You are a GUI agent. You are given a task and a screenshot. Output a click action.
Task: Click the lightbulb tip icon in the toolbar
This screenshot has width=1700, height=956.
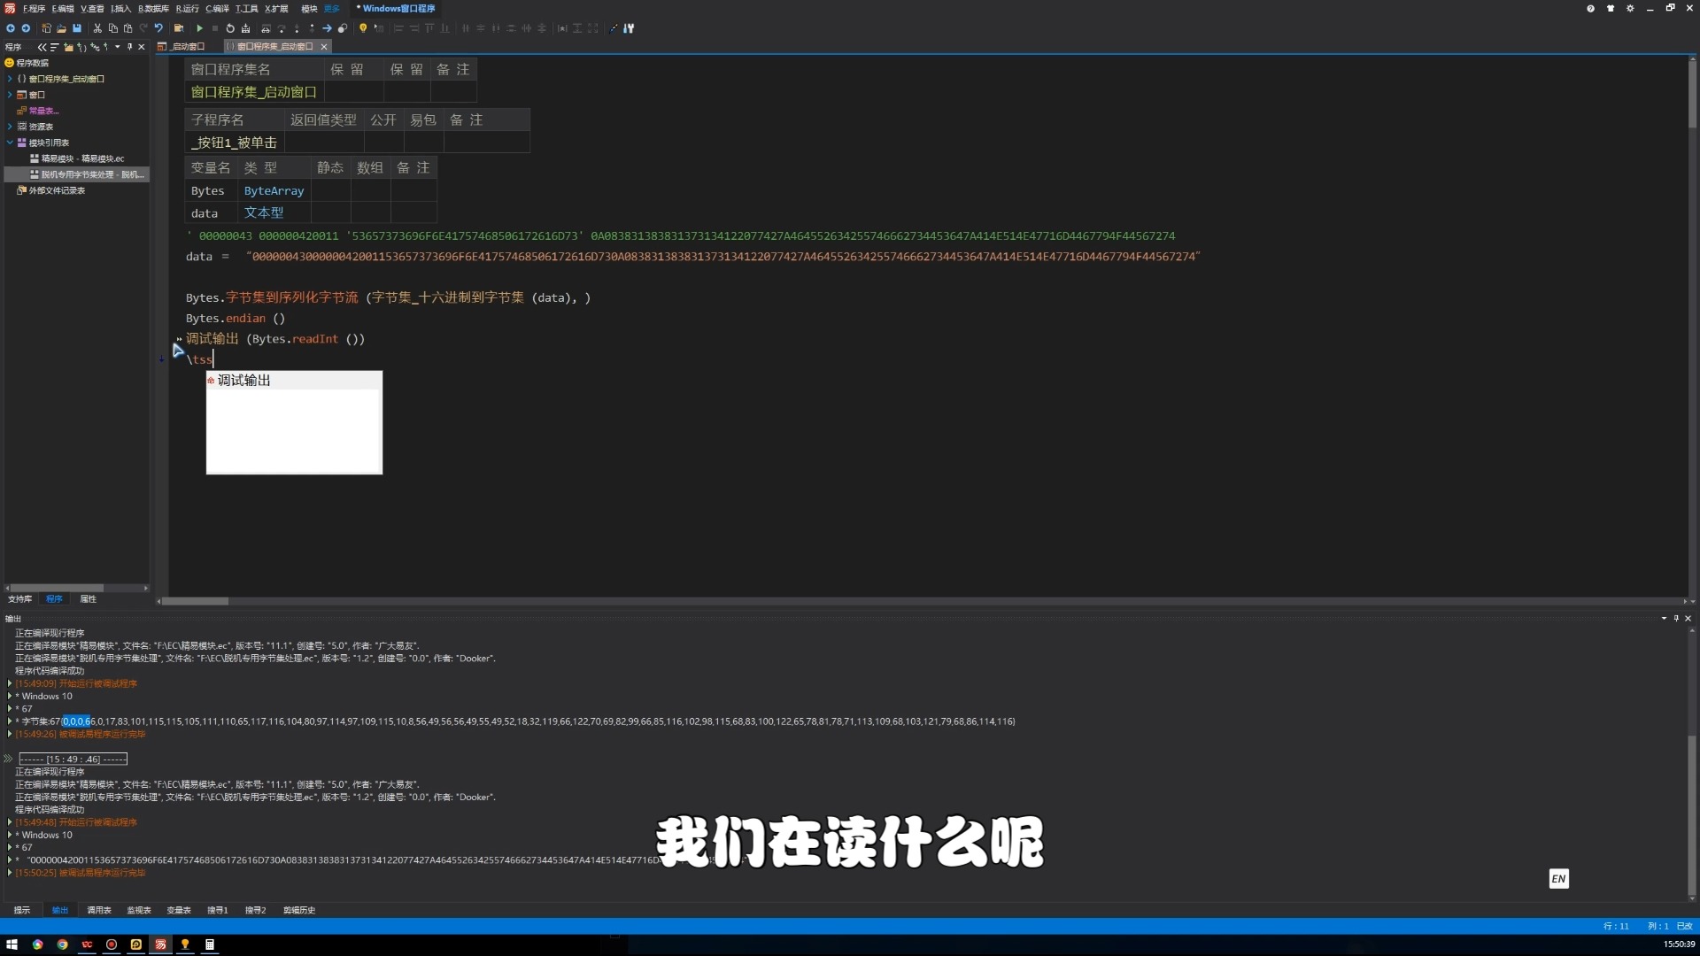tap(363, 28)
